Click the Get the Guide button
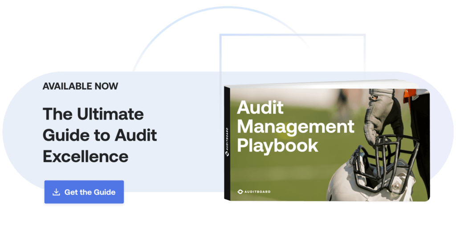This screenshot has width=456, height=249. pyautogui.click(x=84, y=192)
